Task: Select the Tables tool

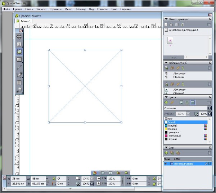Action: [x=19, y=82]
